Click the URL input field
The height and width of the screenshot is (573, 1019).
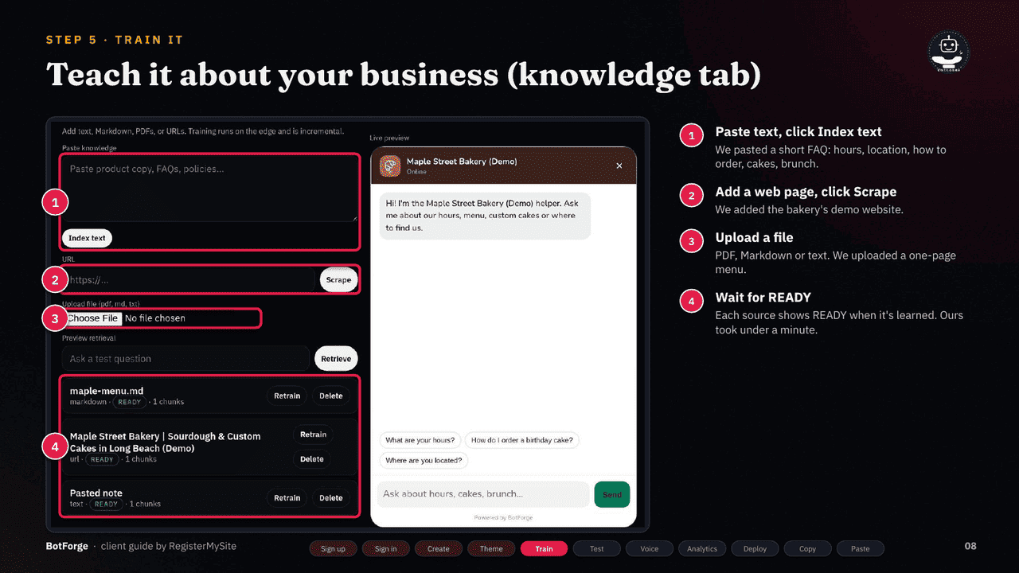[189, 279]
